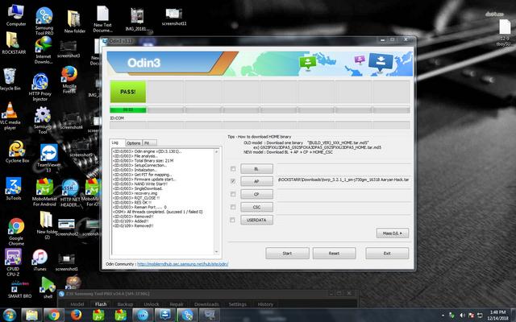Image resolution: width=516 pixels, height=322 pixels.
Task: Open the Settings tab in Samsung Tool PRO
Action: click(238, 304)
